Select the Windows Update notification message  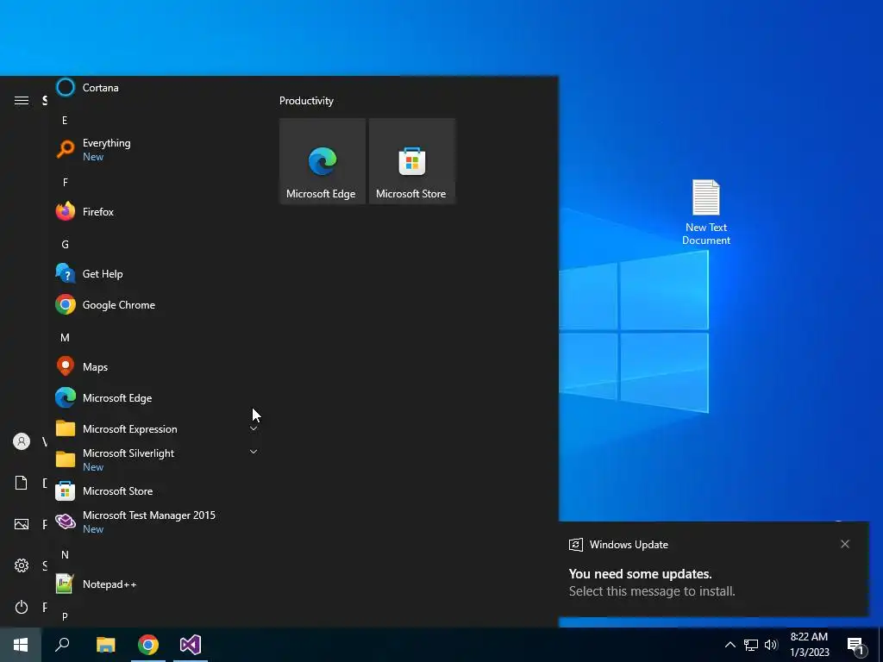pos(713,569)
